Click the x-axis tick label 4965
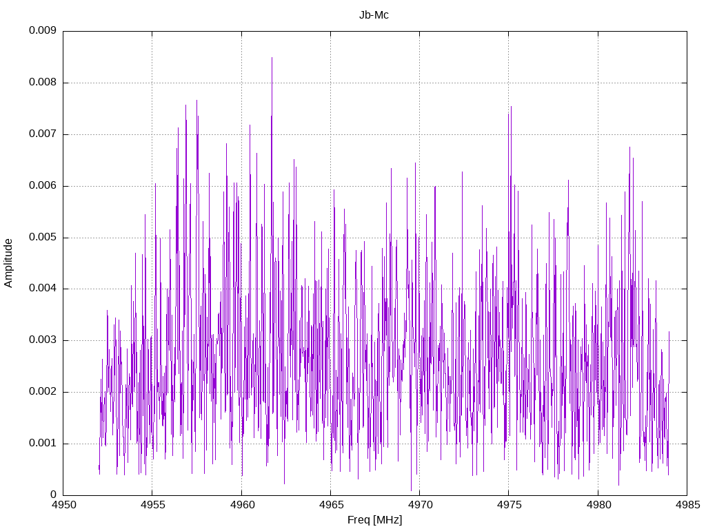The image size is (706, 529). coord(331,505)
